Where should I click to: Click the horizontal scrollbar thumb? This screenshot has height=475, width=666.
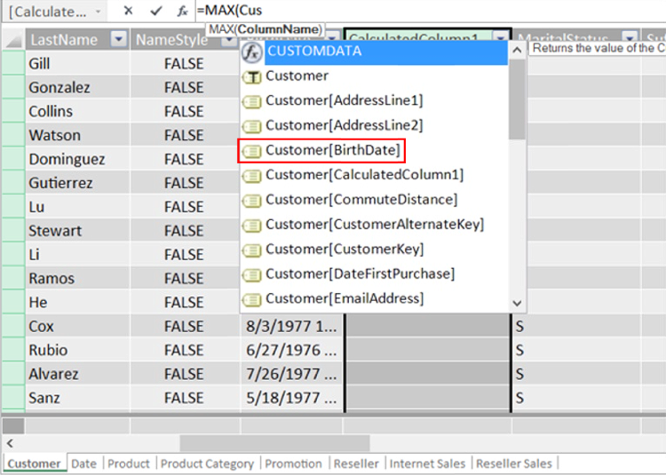click(274, 443)
